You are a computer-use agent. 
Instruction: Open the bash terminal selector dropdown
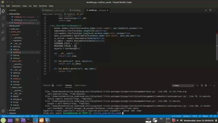(183, 85)
